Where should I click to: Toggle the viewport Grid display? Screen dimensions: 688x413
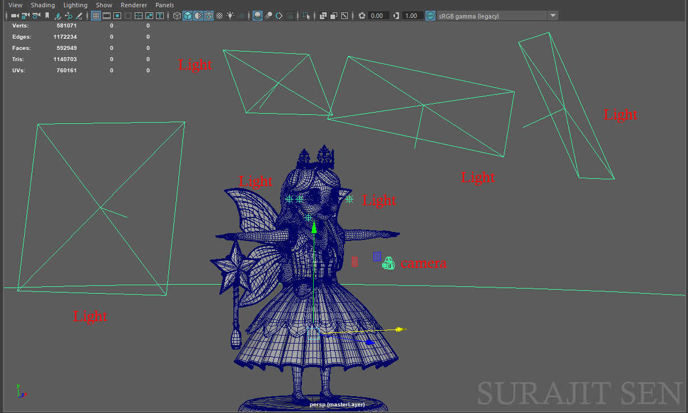click(x=96, y=16)
